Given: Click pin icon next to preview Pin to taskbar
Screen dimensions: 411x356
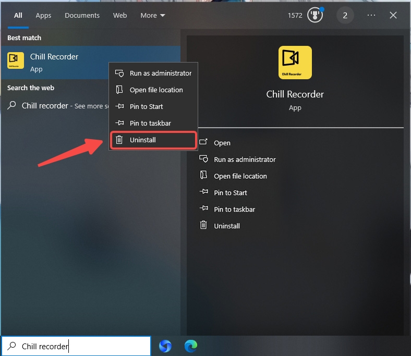Looking at the screenshot, I should (203, 208).
